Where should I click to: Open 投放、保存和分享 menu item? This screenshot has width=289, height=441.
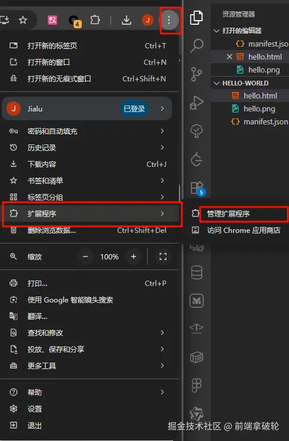tap(89, 349)
